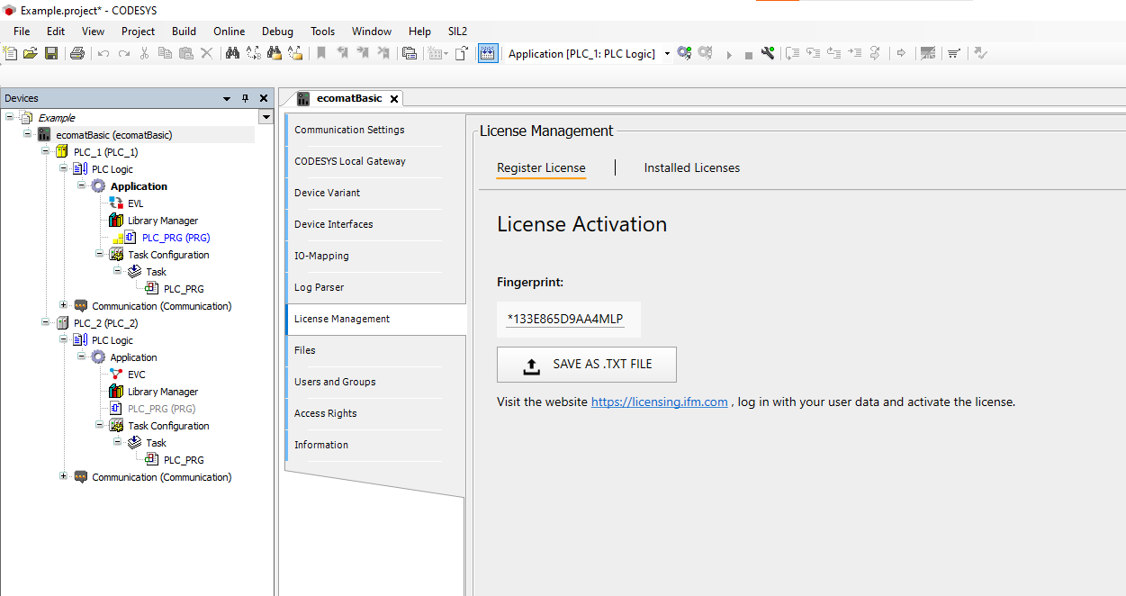The image size is (1126, 596).
Task: Click the Start play triangle icon
Action: coord(729,55)
